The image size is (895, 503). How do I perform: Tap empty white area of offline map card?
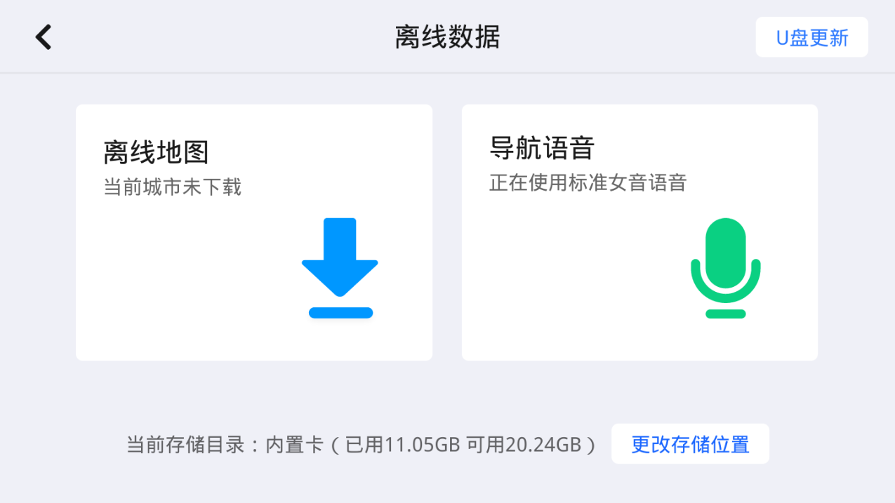tap(183, 281)
